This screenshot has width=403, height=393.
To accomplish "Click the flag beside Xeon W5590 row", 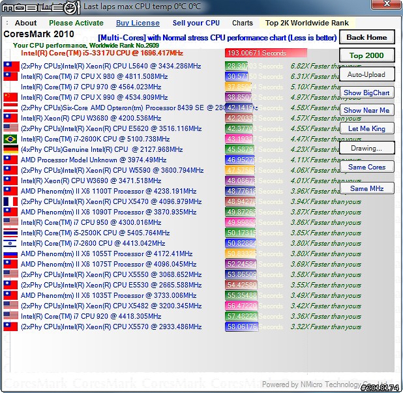I will pos(10,170).
